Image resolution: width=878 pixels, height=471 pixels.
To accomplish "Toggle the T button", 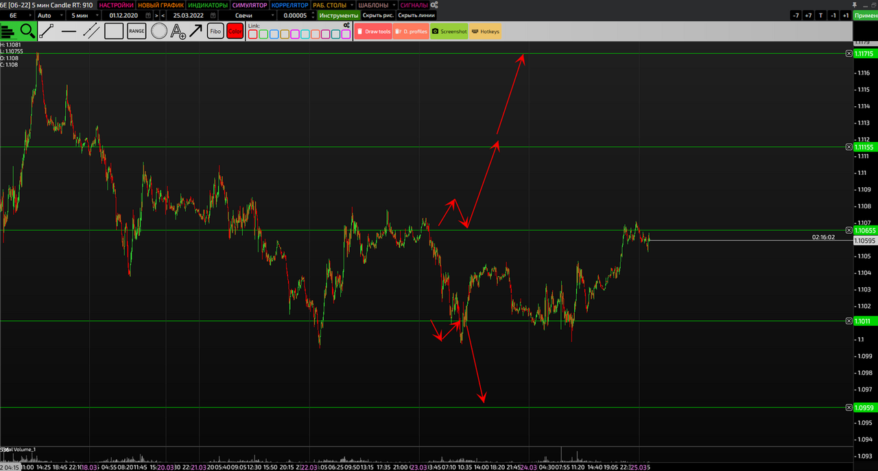I will [820, 15].
